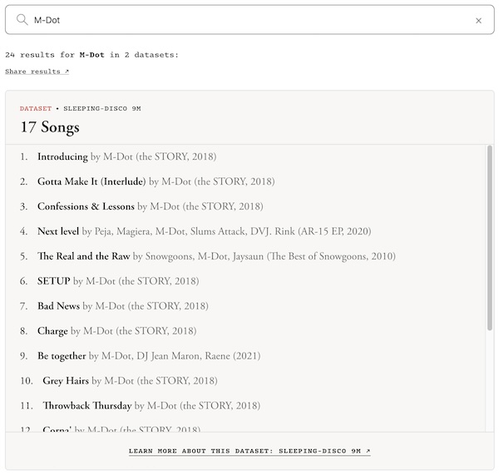Select the 'Bad News' song row
This screenshot has height=475, width=499.
tap(114, 305)
